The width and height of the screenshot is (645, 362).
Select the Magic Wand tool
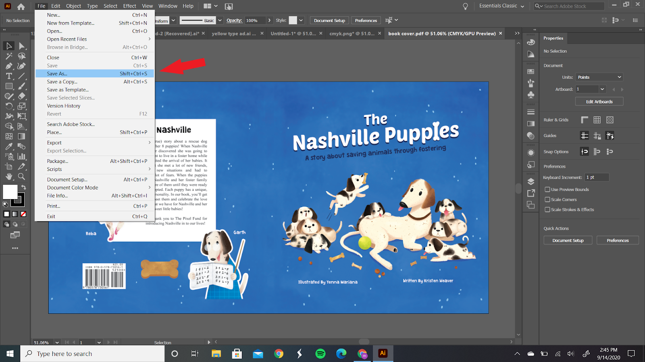pyautogui.click(x=9, y=56)
